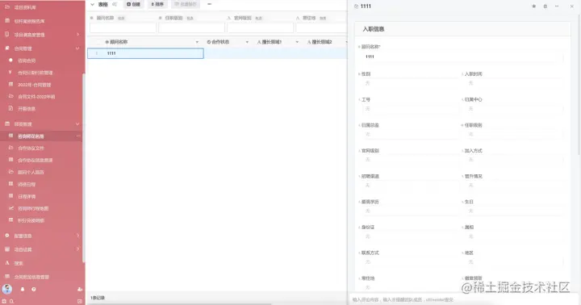Click the yen icon sidebar entry
The width and height of the screenshot is (581, 305).
point(10,73)
